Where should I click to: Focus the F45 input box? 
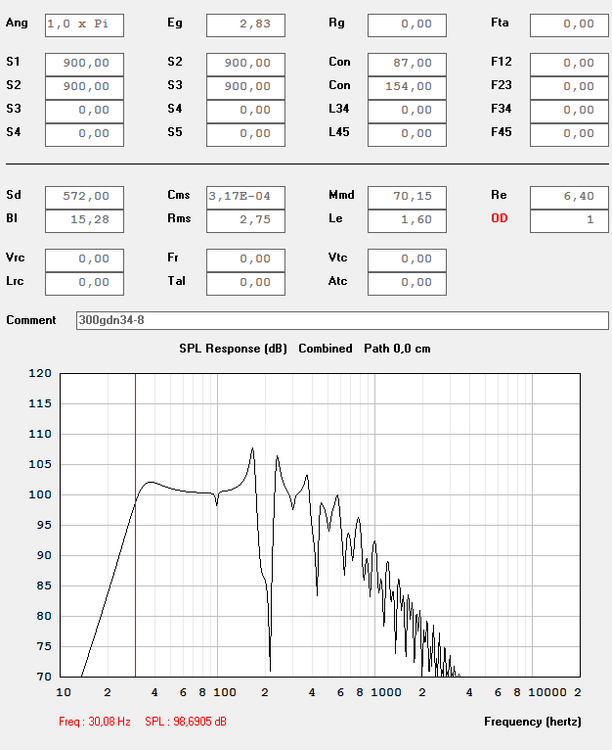pos(569,135)
